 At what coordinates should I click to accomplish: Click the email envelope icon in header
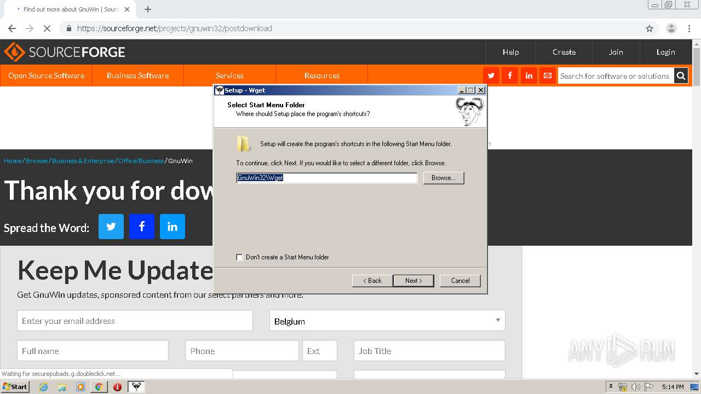547,76
